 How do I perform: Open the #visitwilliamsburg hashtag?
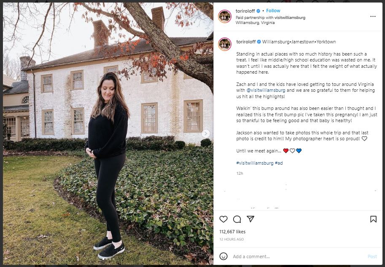[x=254, y=163]
